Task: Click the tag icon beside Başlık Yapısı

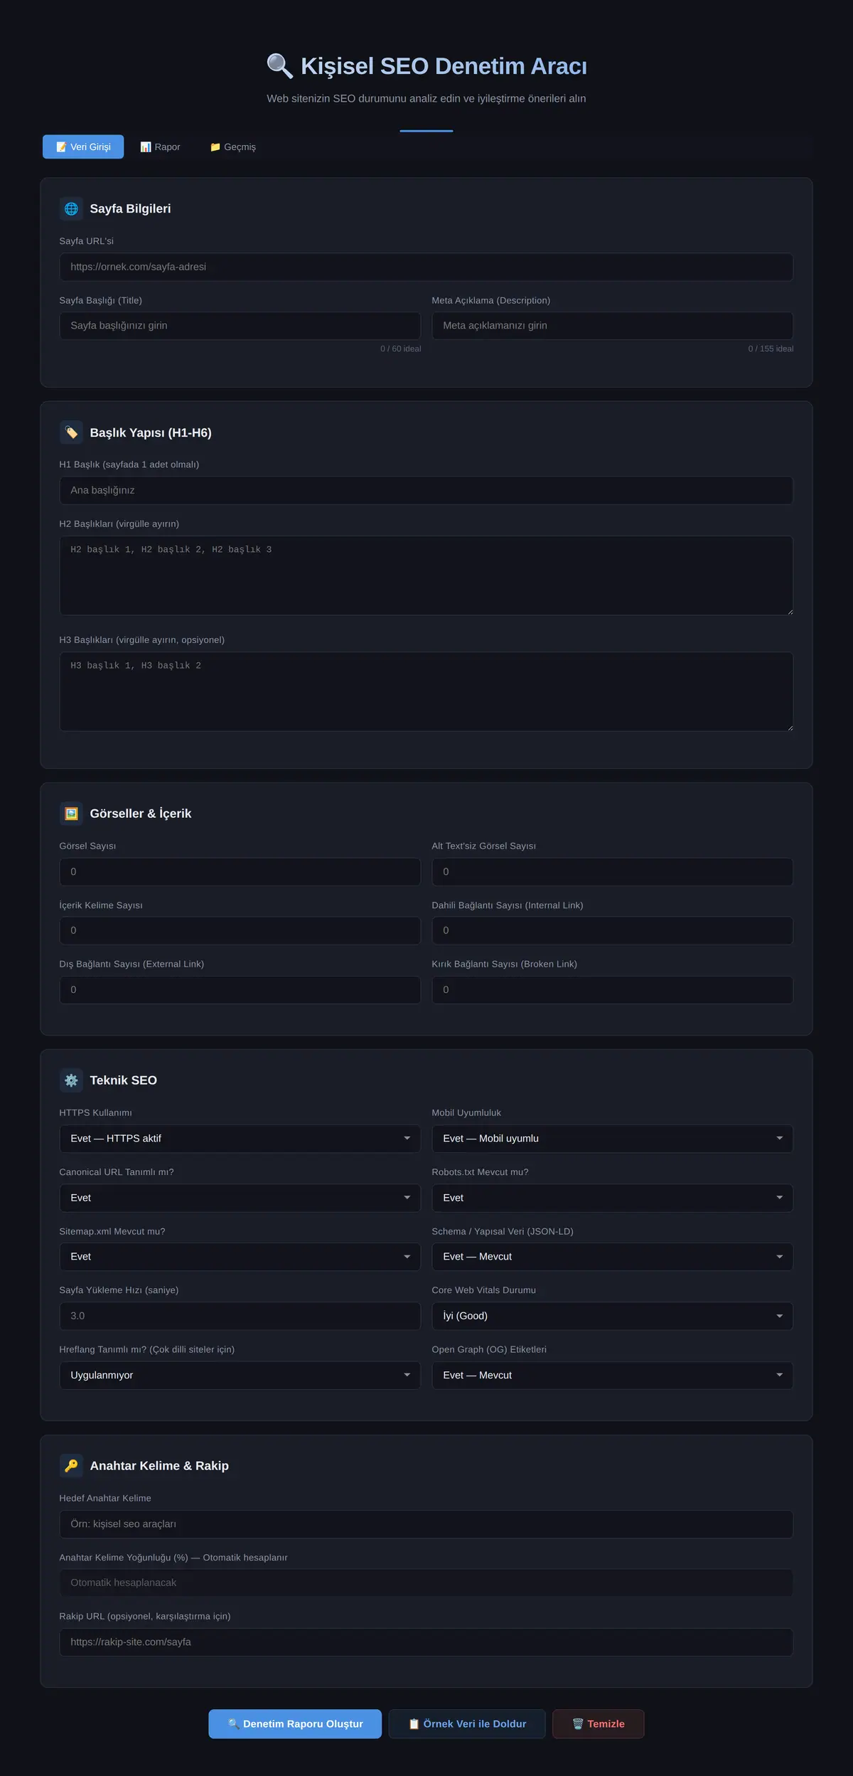Action: click(71, 432)
